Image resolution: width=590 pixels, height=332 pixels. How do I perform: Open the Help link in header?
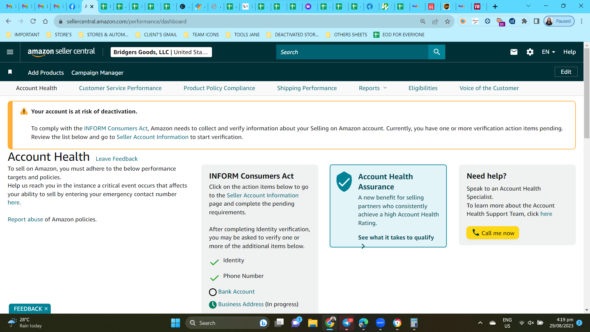coord(569,52)
